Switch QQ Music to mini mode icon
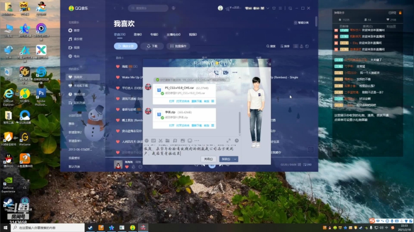The image size is (414, 232). [290, 8]
